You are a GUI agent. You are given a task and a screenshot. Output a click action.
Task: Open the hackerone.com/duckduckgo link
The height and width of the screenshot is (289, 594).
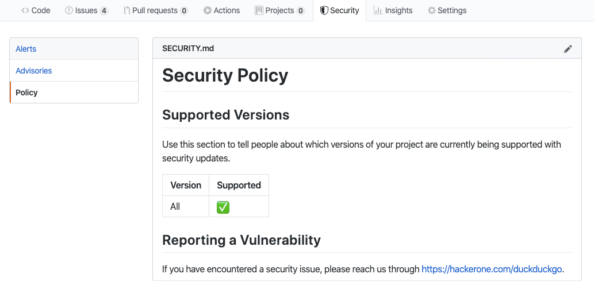492,269
